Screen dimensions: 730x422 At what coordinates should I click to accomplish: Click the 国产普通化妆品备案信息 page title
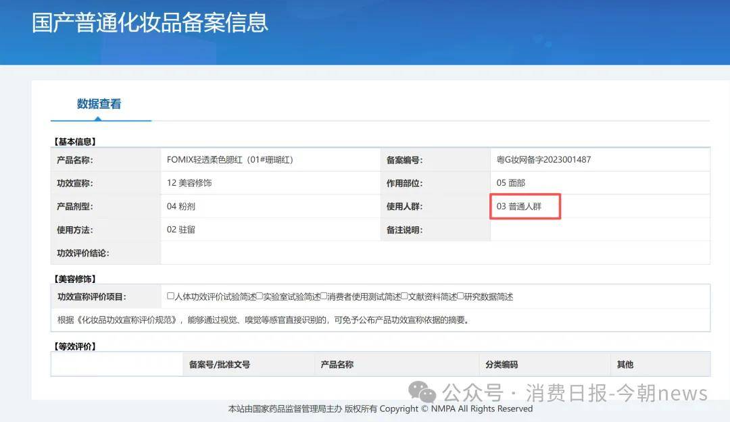(150, 22)
